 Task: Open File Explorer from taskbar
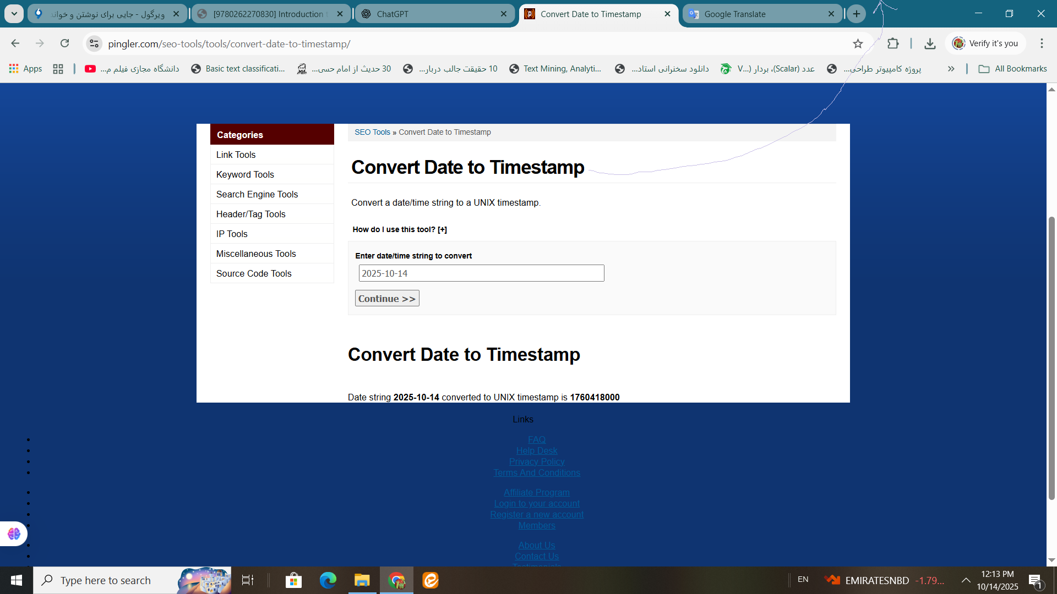click(x=362, y=580)
